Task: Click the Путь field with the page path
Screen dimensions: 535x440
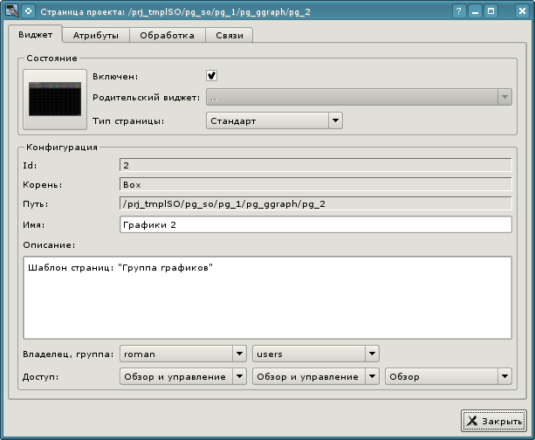Action: coord(314,204)
